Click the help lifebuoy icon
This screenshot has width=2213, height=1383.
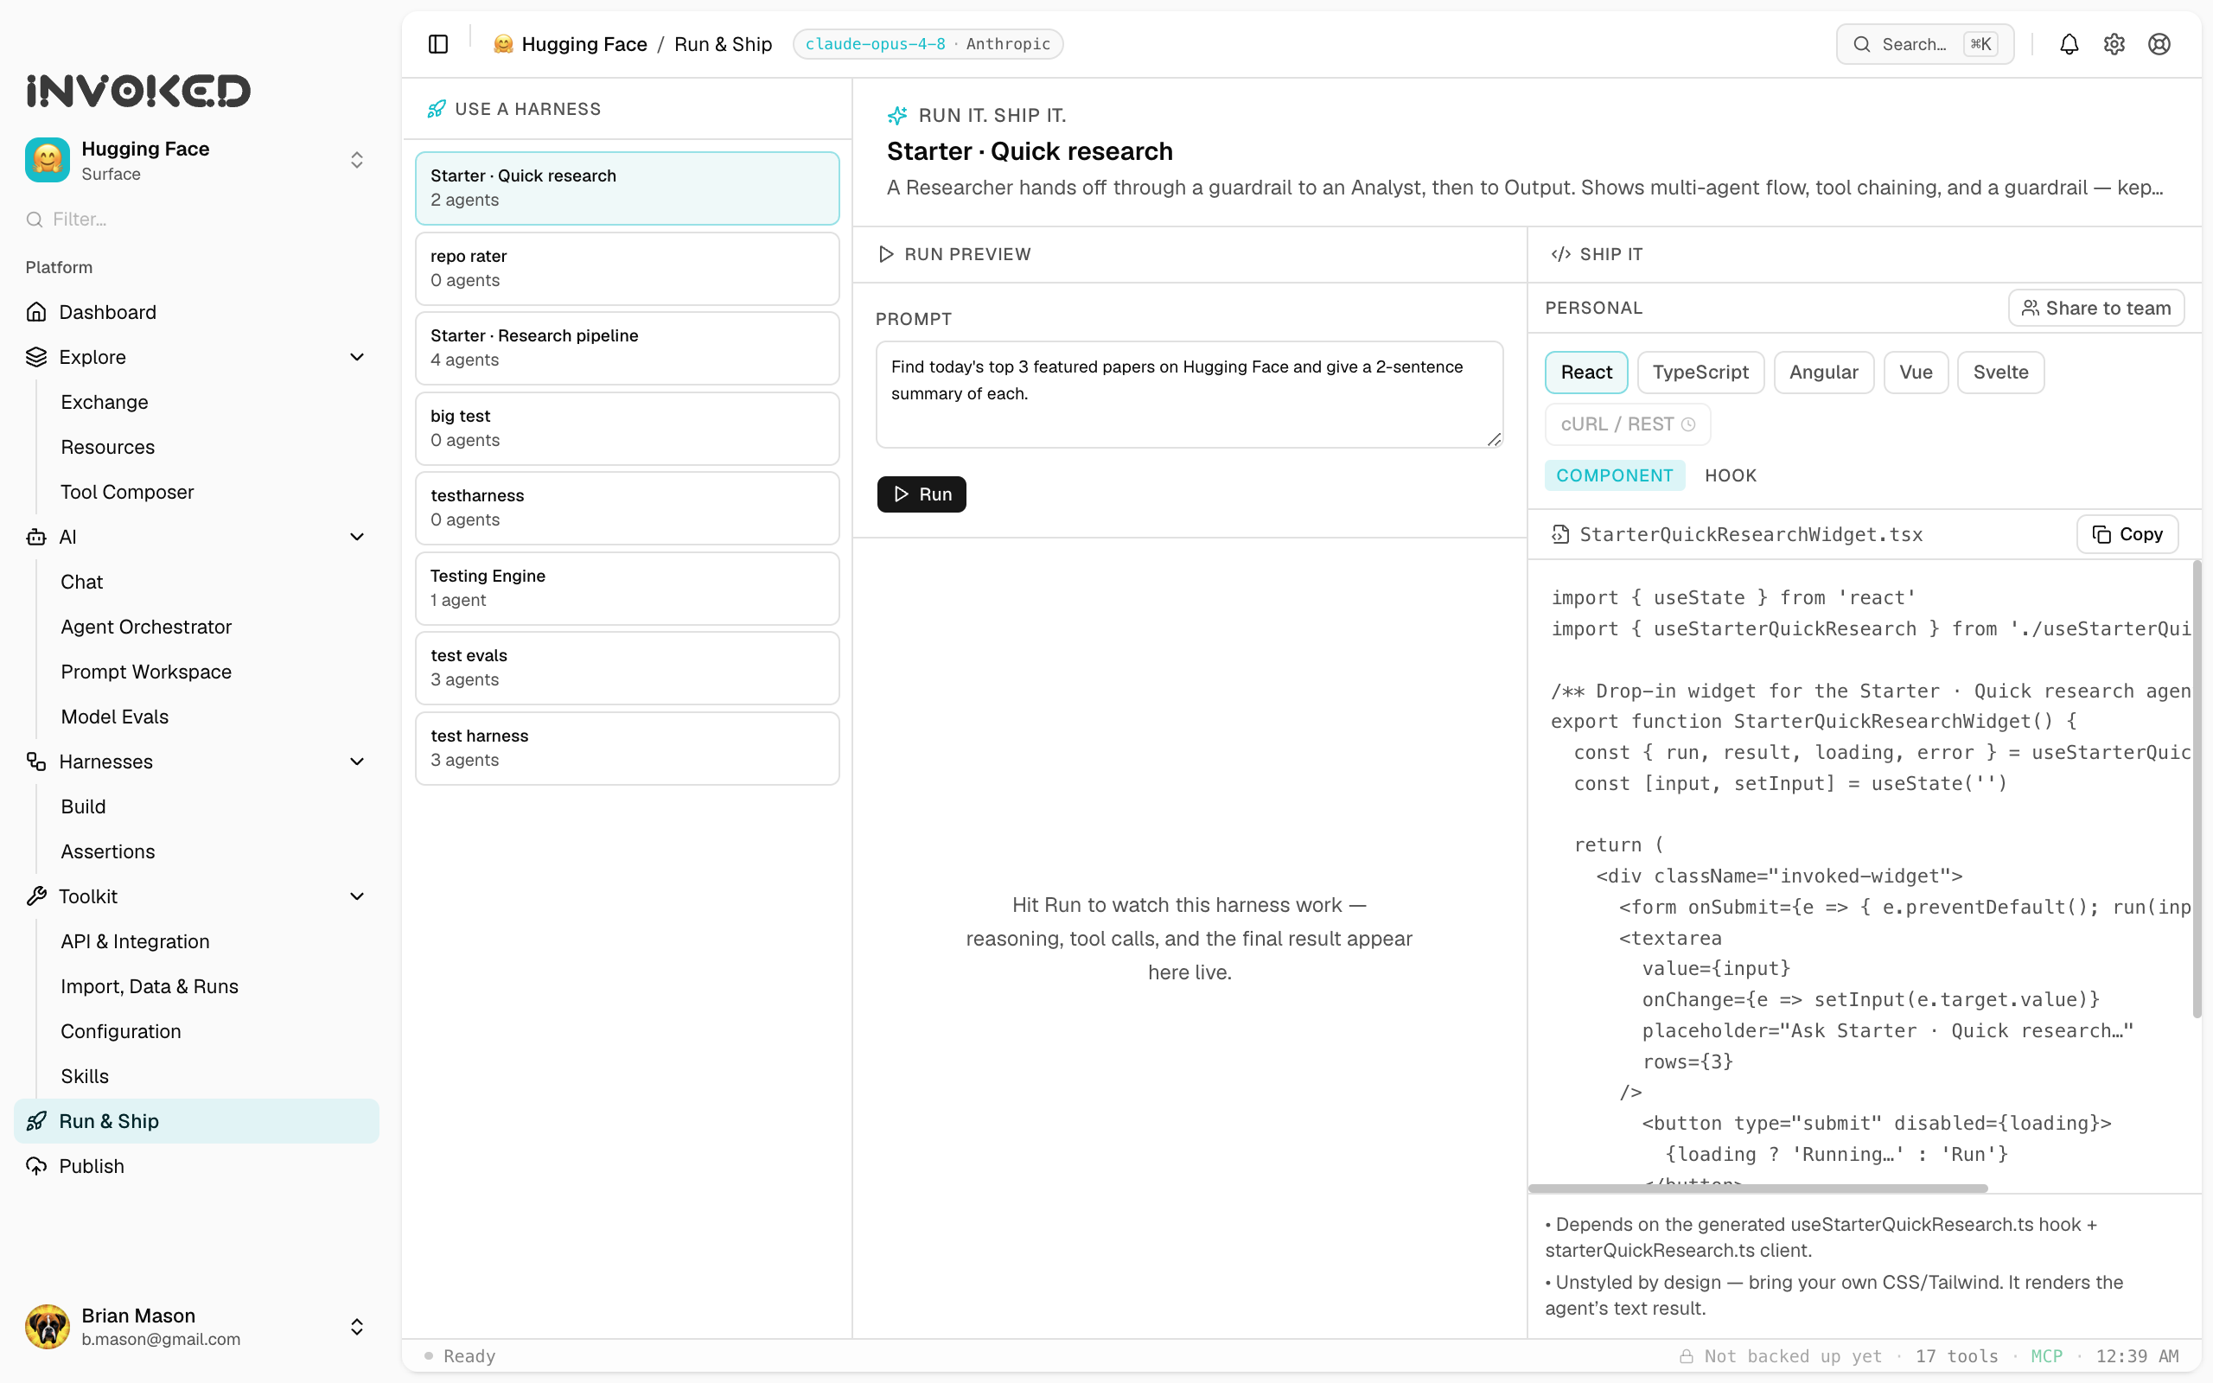pos(2159,44)
